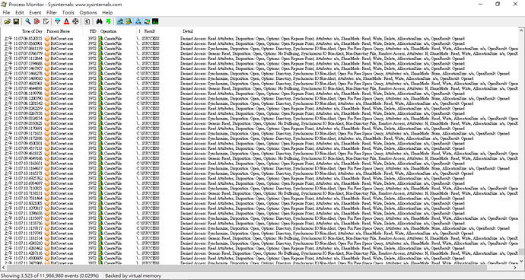Image resolution: width=525 pixels, height=280 pixels.
Task: Click the Save toolbar icon
Action: pos(16,21)
